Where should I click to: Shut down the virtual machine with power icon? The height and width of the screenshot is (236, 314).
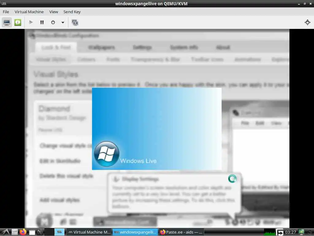coord(53,22)
